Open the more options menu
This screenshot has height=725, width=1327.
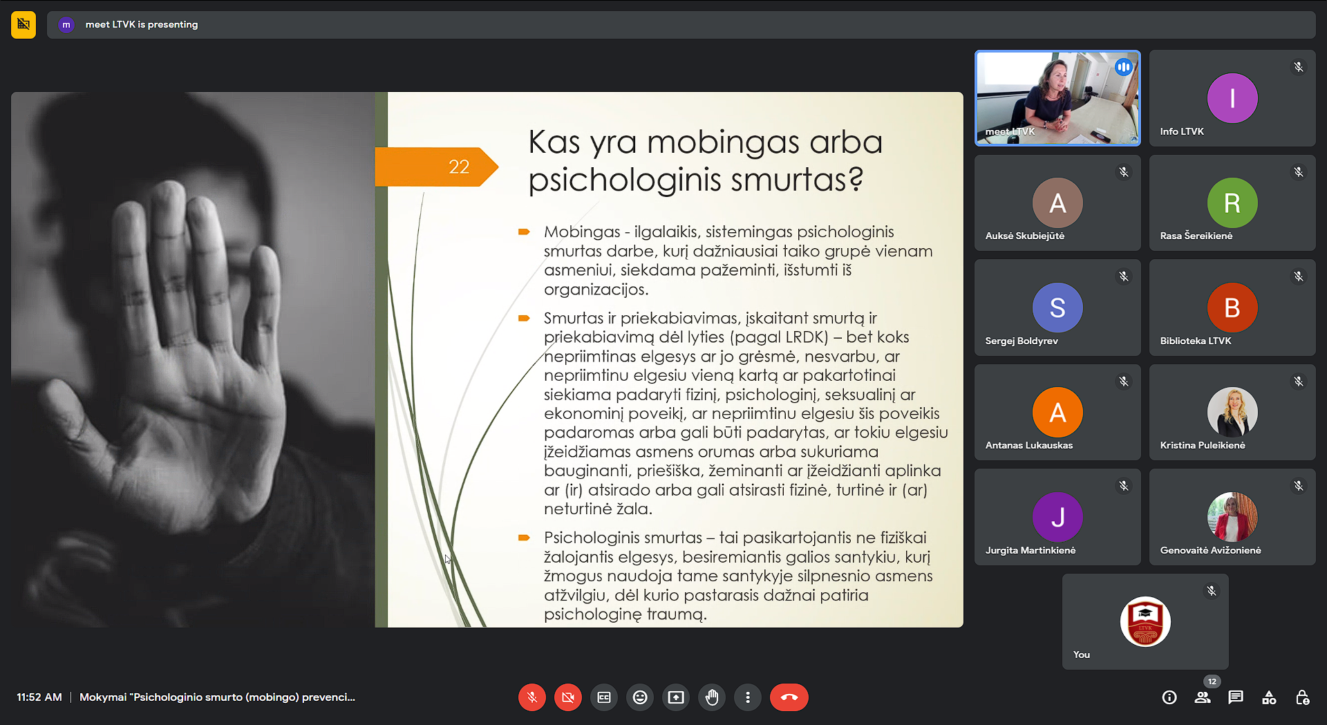click(748, 697)
